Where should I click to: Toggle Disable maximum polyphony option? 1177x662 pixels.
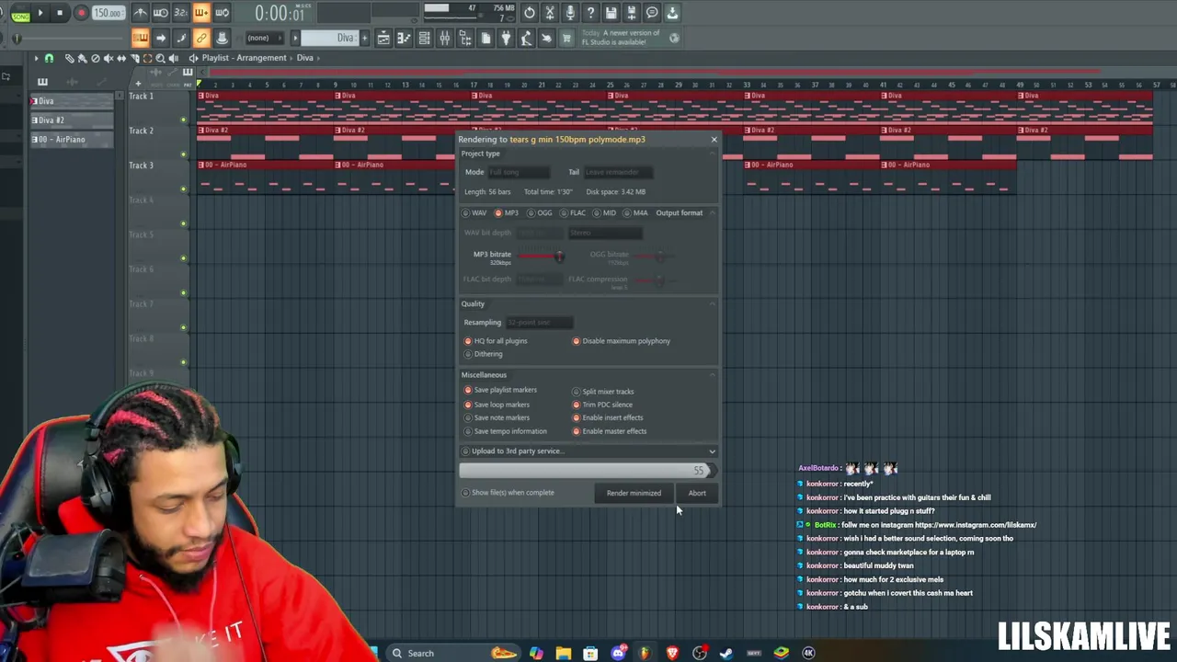(x=622, y=341)
